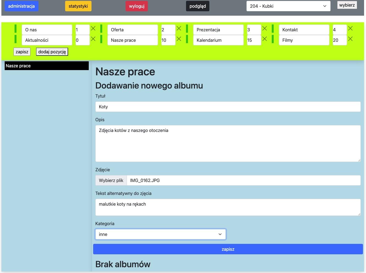Click the X icon beside "Nasze prace"
The image size is (366, 273).
(179, 39)
